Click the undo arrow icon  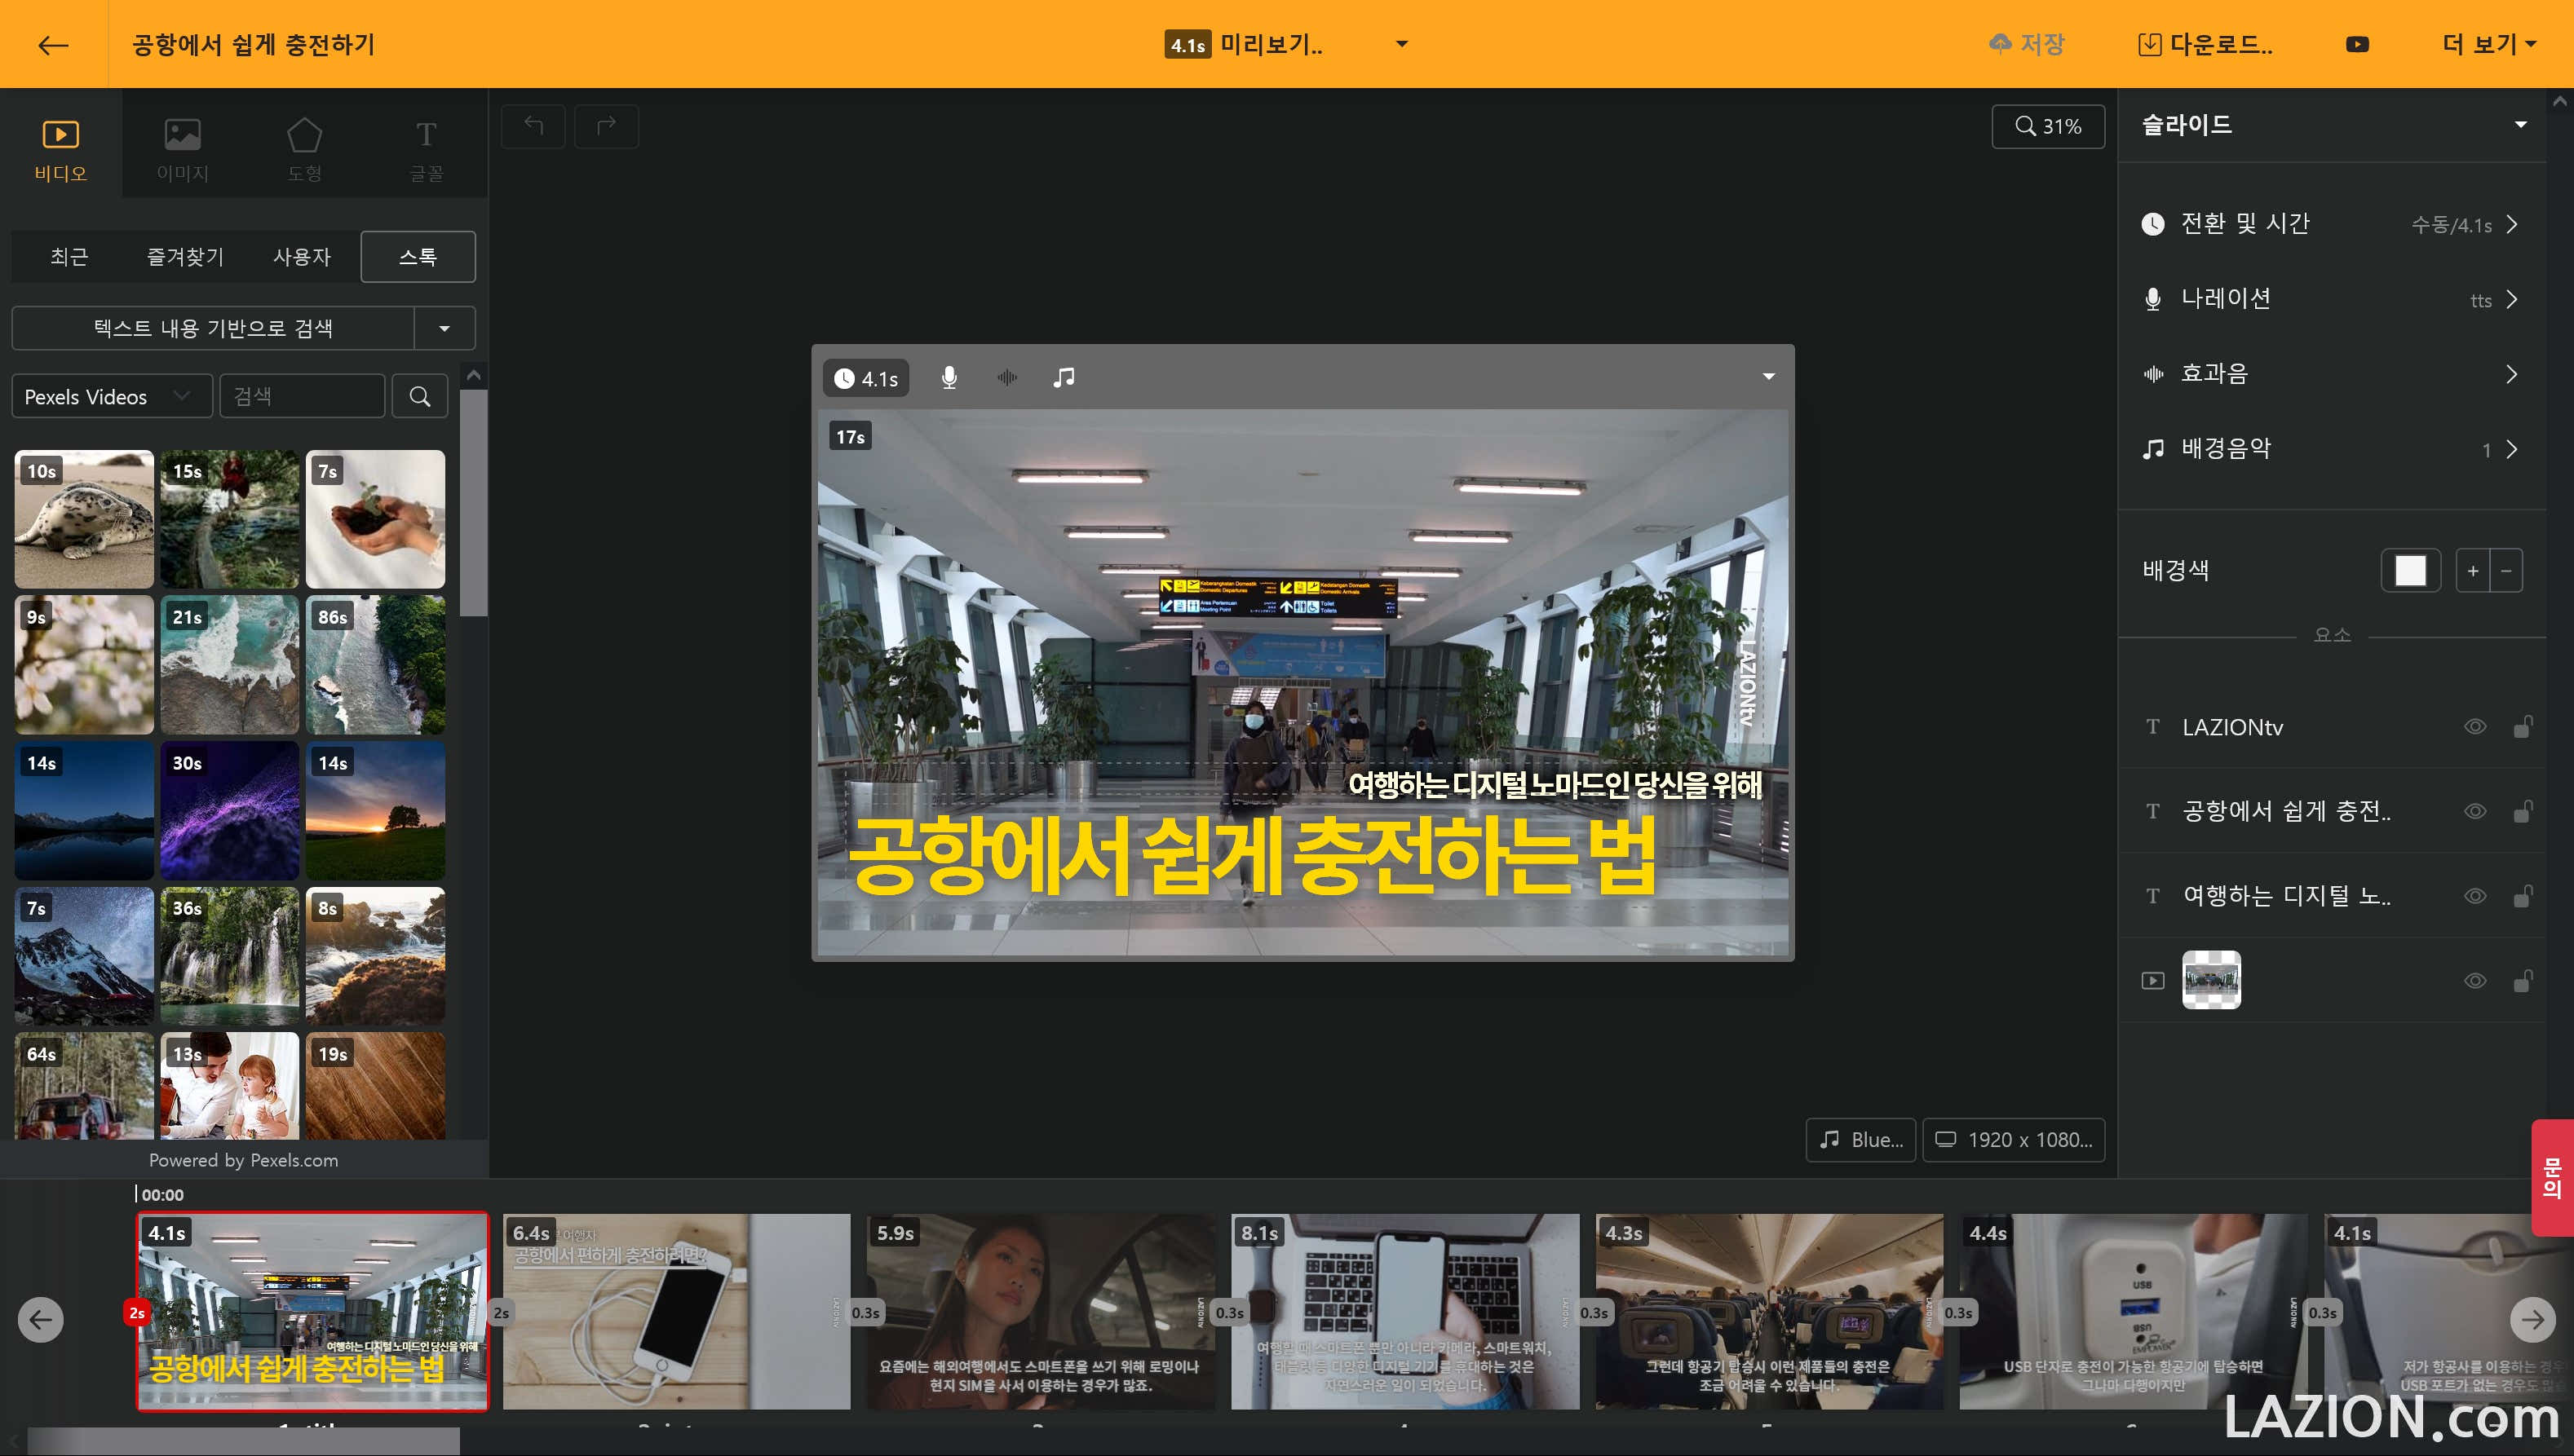(533, 126)
